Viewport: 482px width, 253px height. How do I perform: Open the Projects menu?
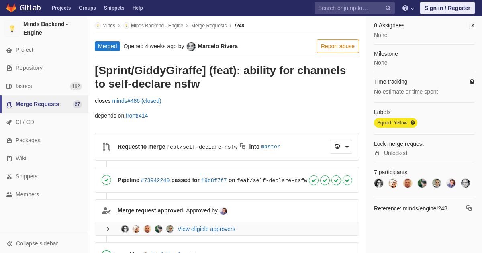coord(61,8)
